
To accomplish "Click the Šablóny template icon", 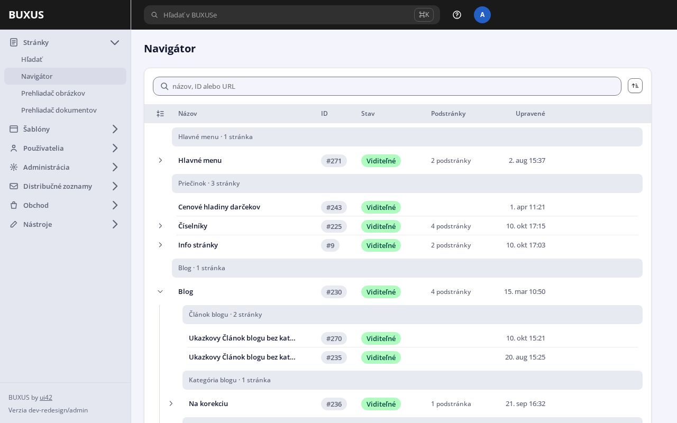I will 14,129.
